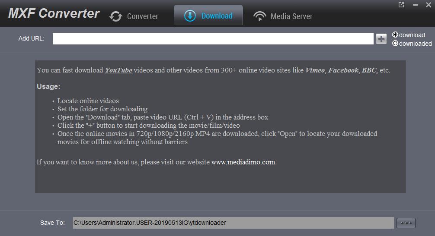Click the BBC site name in description

[x=369, y=70]
